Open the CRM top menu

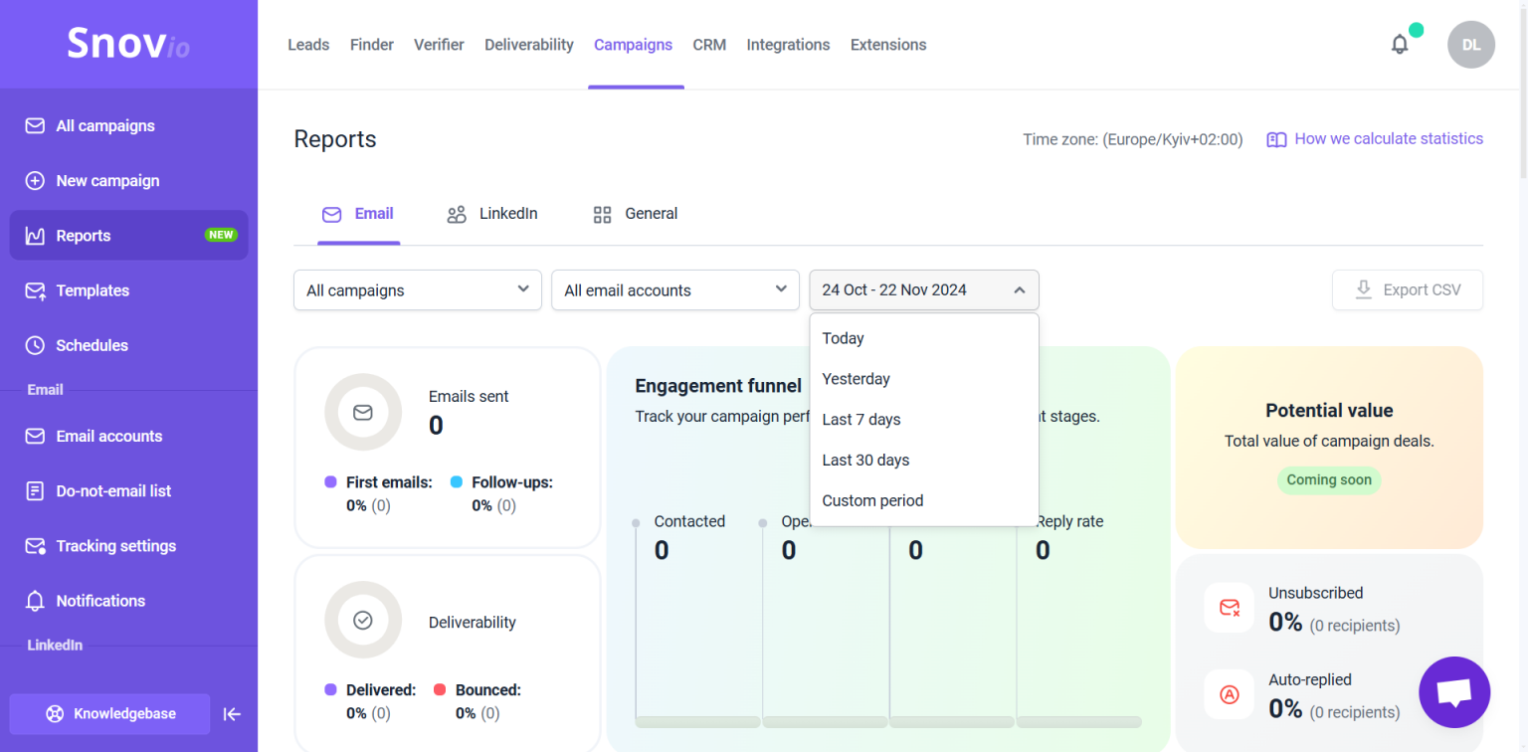coord(709,45)
